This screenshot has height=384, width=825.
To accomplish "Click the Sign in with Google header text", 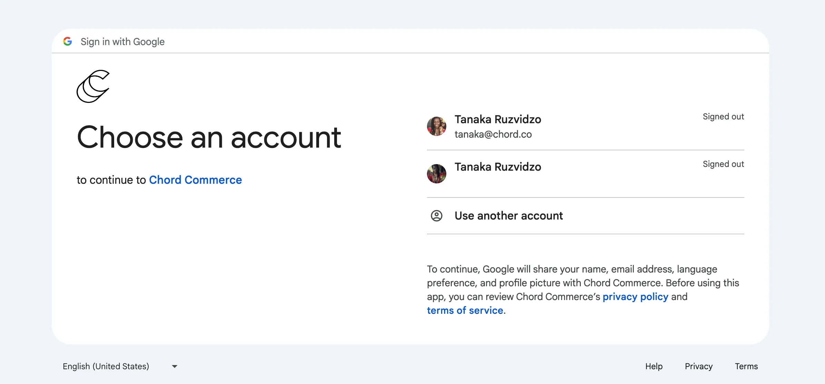I will click(x=123, y=42).
